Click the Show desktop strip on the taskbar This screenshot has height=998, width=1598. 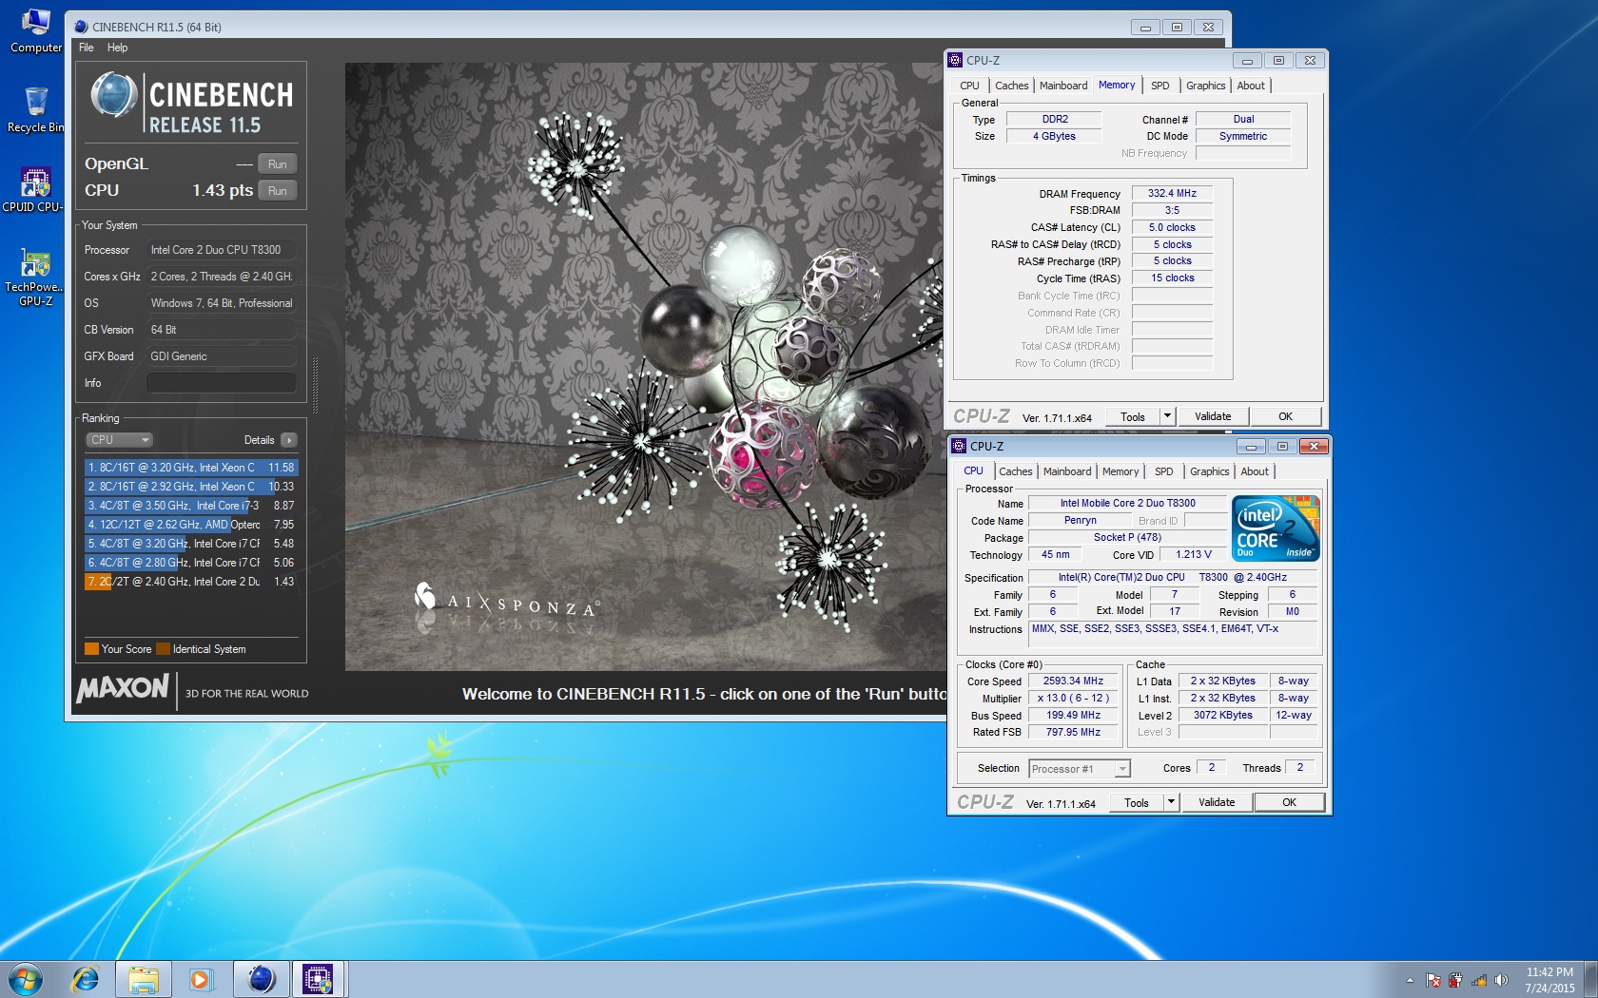(1590, 980)
